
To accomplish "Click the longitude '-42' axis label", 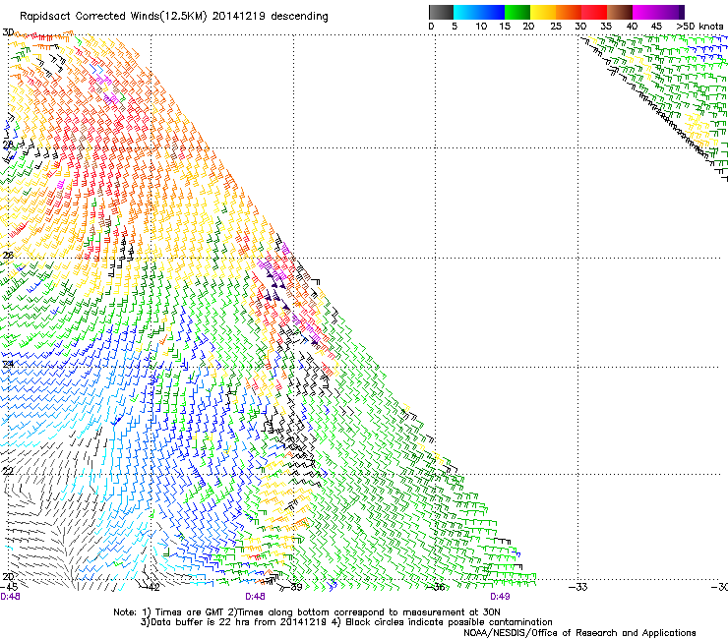I will (x=152, y=587).
